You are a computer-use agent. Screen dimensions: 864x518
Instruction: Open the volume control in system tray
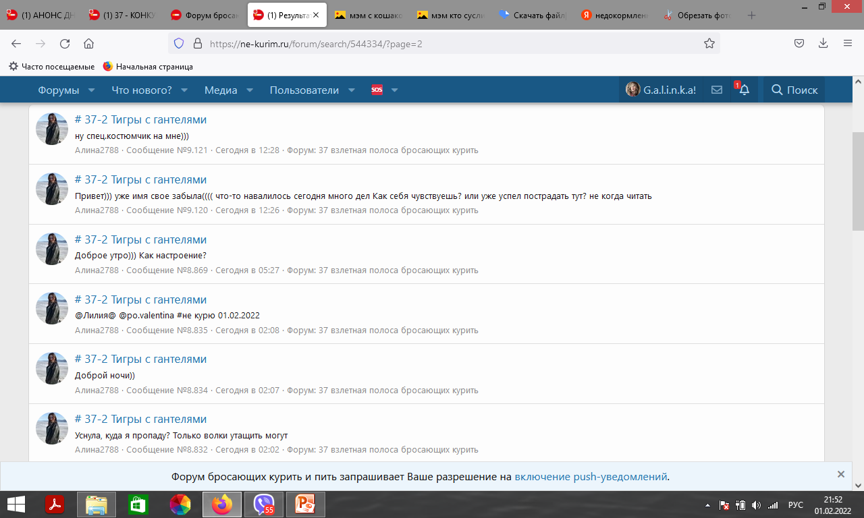point(756,505)
